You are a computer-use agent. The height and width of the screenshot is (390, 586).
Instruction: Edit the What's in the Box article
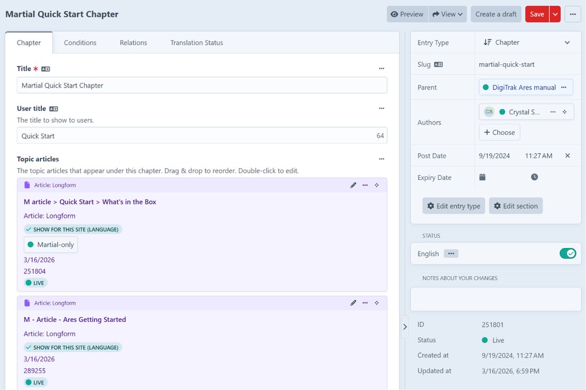pos(353,185)
